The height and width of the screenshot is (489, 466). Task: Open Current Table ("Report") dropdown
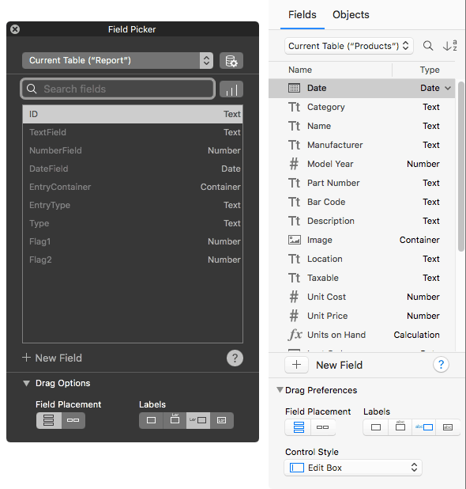coord(118,60)
